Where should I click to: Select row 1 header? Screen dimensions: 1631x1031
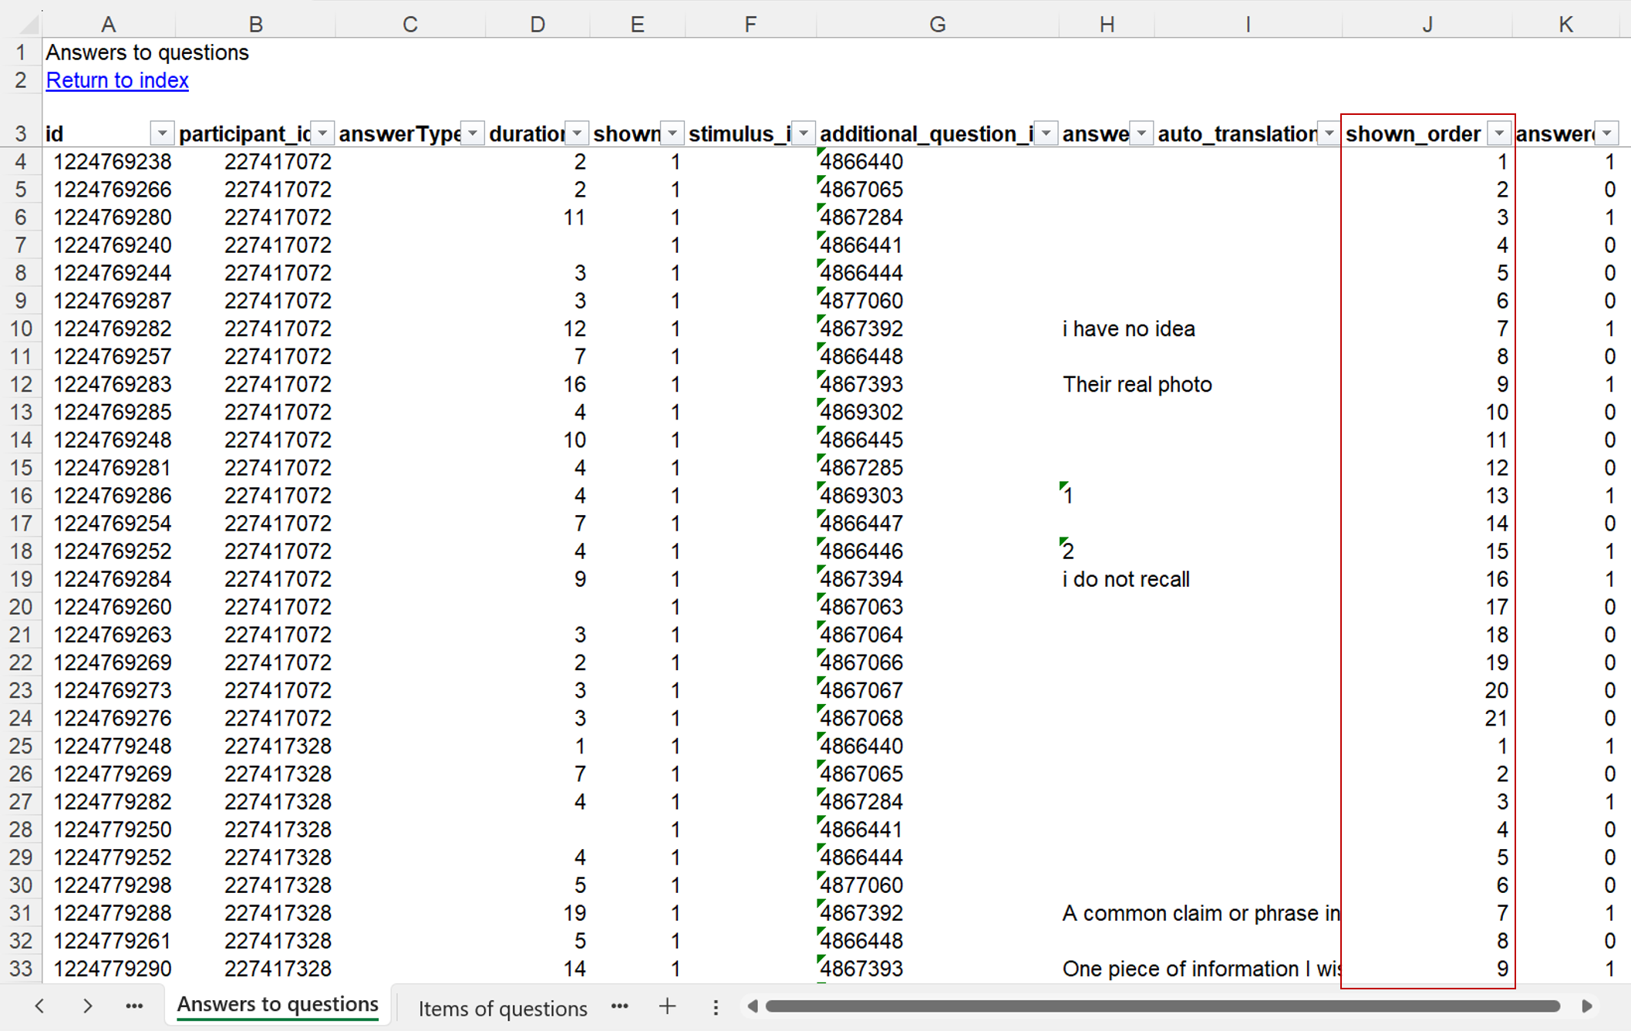pyautogui.click(x=21, y=52)
